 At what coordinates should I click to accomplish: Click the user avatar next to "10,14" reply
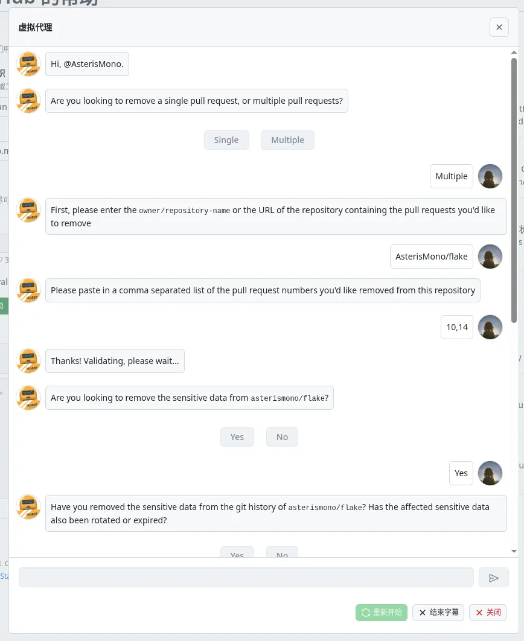(x=490, y=327)
